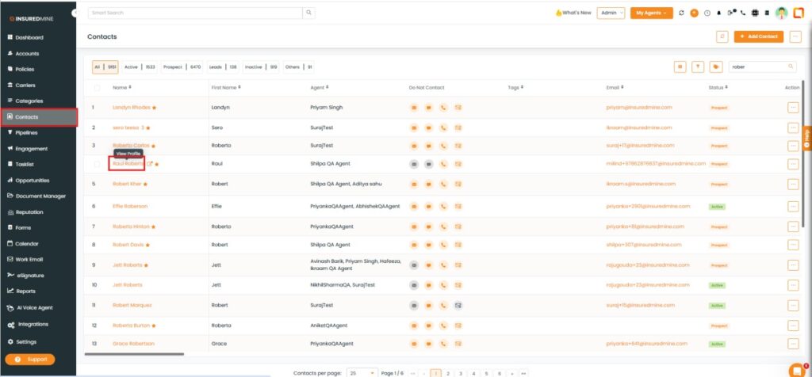Click the magnifier icon in Smart Search
The width and height of the screenshot is (812, 377).
pyautogui.click(x=308, y=13)
